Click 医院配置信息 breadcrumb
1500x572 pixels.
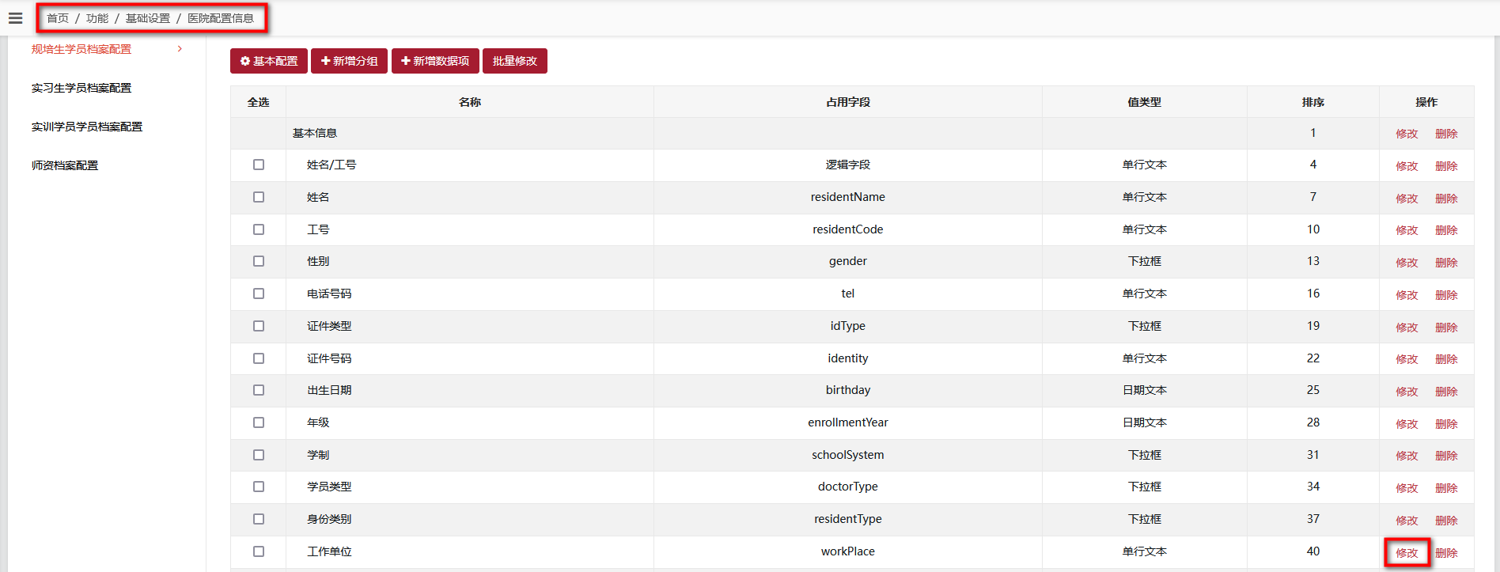221,18
